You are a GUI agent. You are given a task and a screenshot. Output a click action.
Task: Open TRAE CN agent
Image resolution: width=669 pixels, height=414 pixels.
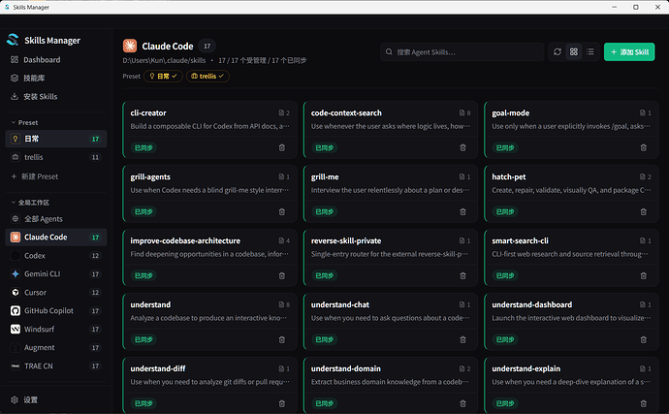tap(56, 366)
